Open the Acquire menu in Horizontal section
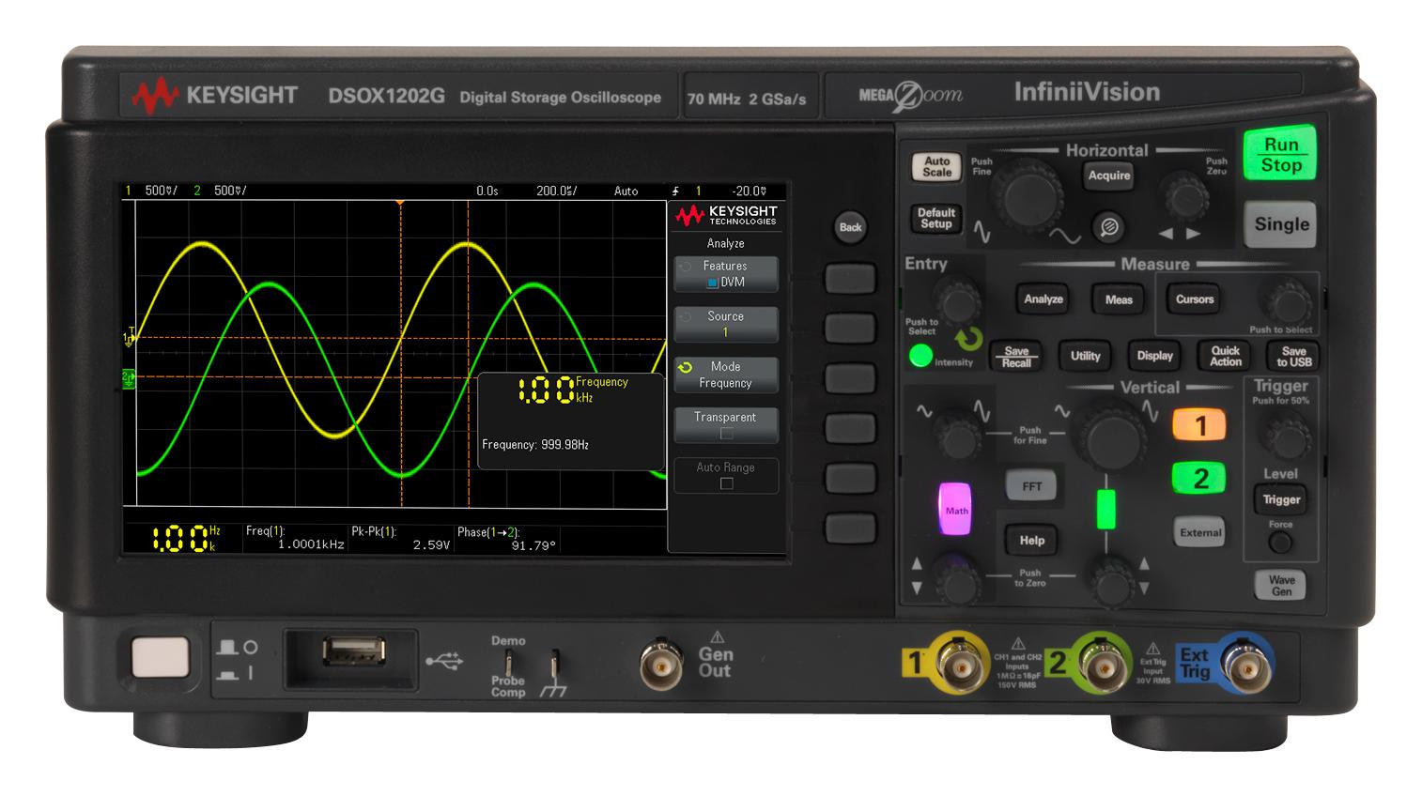 1108,176
